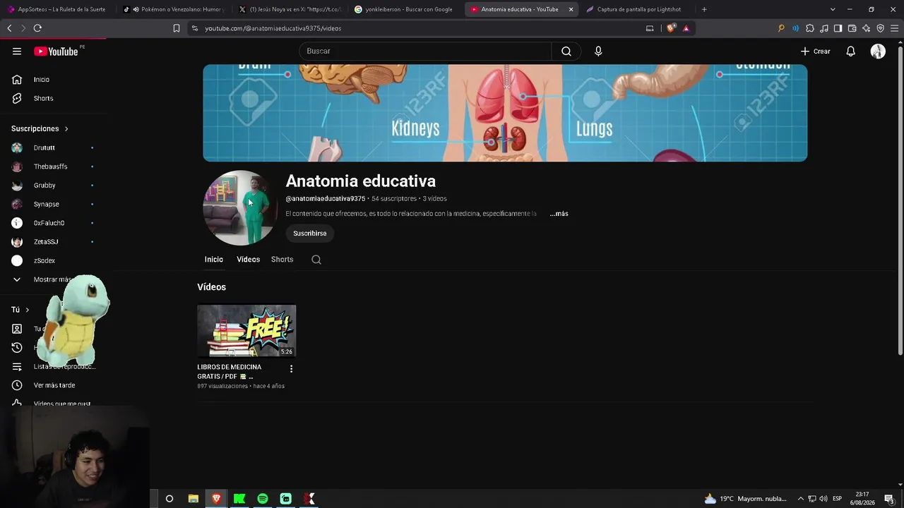The image size is (904, 508).
Task: Open the YouTube hamburger guide menu
Action: [x=17, y=52]
